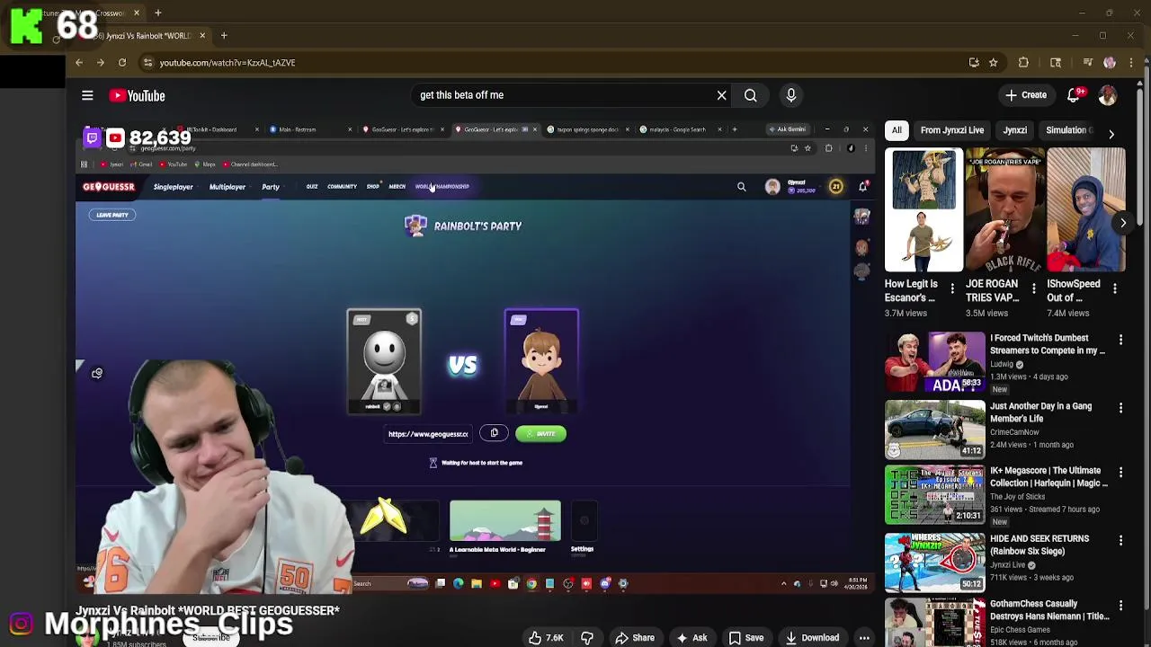Bookmark this page with the star icon
The image size is (1151, 647).
(x=993, y=63)
